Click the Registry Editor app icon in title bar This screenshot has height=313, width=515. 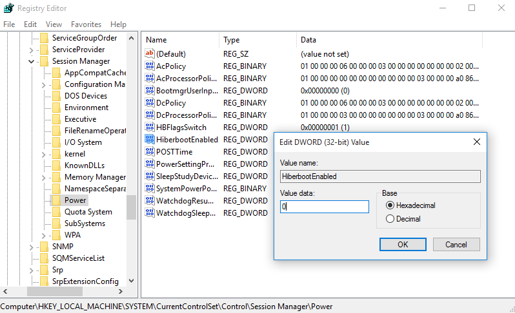pos(8,8)
